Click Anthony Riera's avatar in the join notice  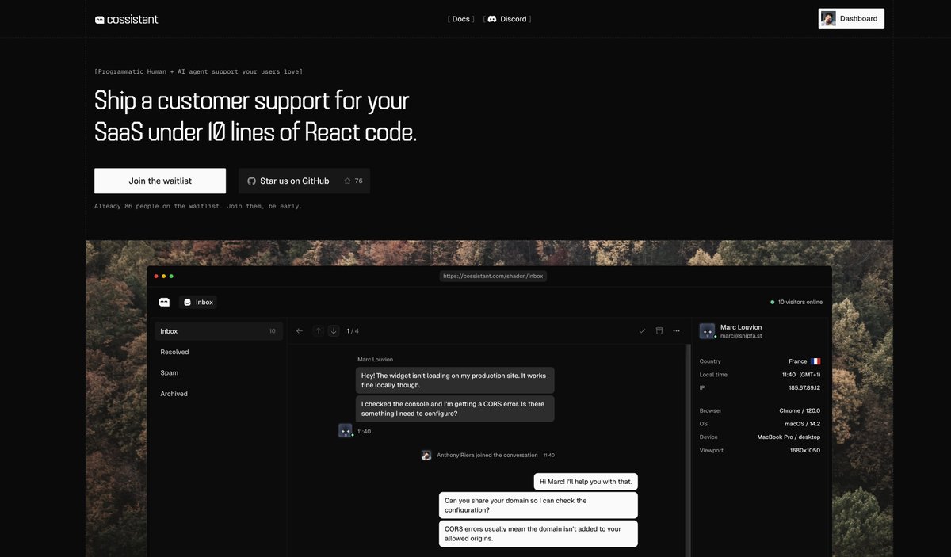tap(426, 455)
